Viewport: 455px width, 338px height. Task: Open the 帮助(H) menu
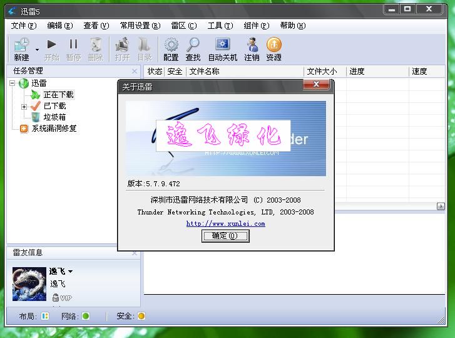pos(293,26)
